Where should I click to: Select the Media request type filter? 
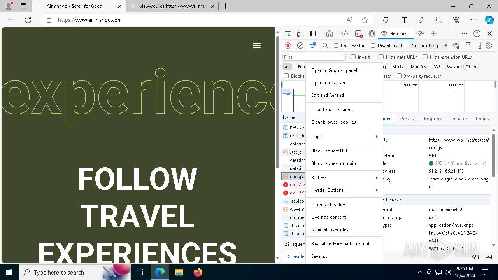(398, 67)
